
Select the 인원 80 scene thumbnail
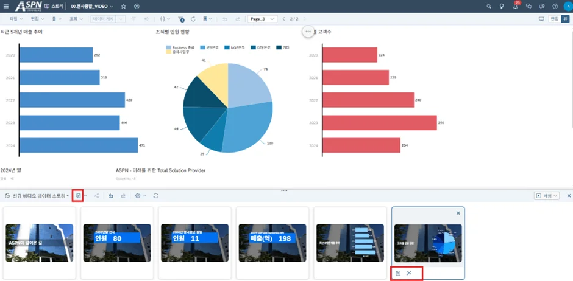click(117, 235)
